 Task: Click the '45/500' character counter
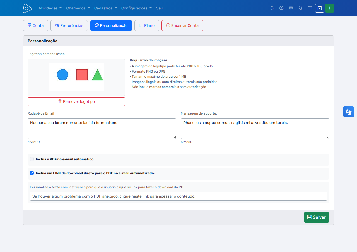coord(34,142)
